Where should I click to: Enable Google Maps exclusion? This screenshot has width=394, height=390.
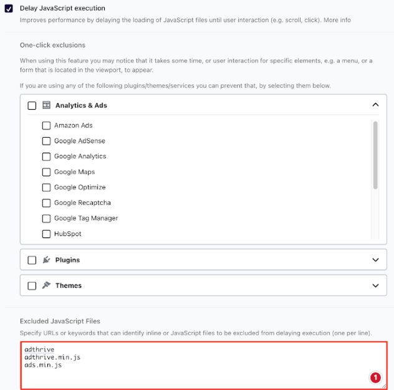point(46,172)
